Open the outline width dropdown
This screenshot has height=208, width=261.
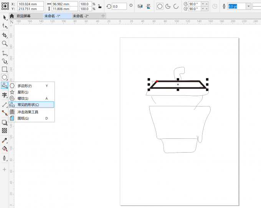pos(248,6)
